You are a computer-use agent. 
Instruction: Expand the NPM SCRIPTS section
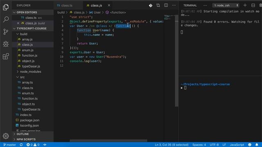[x=33, y=139]
